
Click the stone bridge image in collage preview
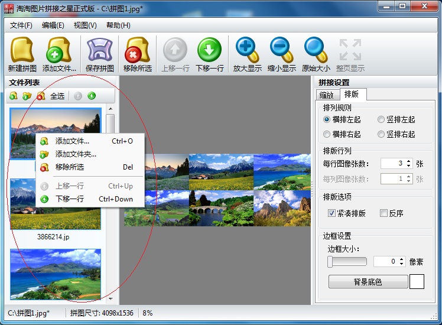[221, 208]
